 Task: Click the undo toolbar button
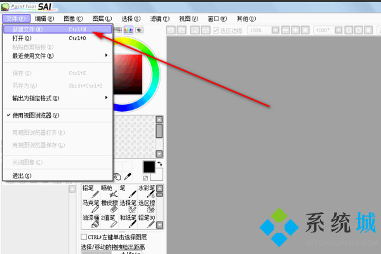click(171, 30)
